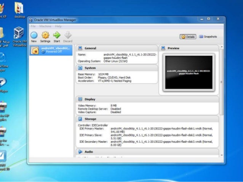The height and width of the screenshot is (182, 243).
Task: Open Settings with the gear icon
Action: point(45,35)
